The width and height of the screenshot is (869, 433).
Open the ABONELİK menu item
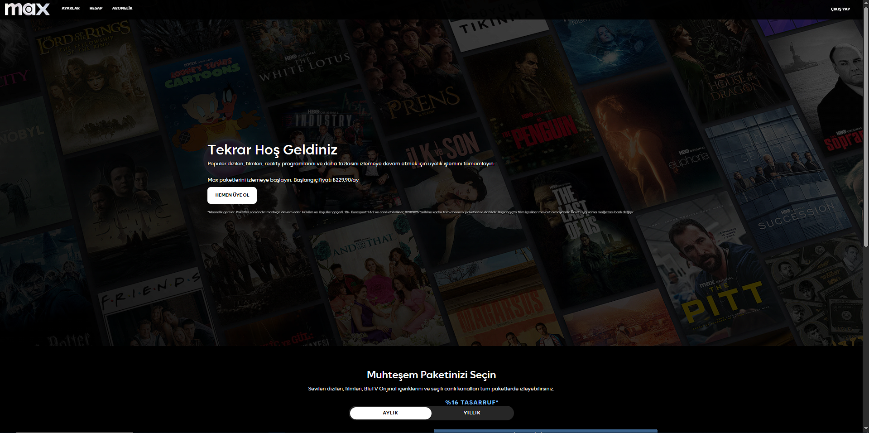click(122, 8)
